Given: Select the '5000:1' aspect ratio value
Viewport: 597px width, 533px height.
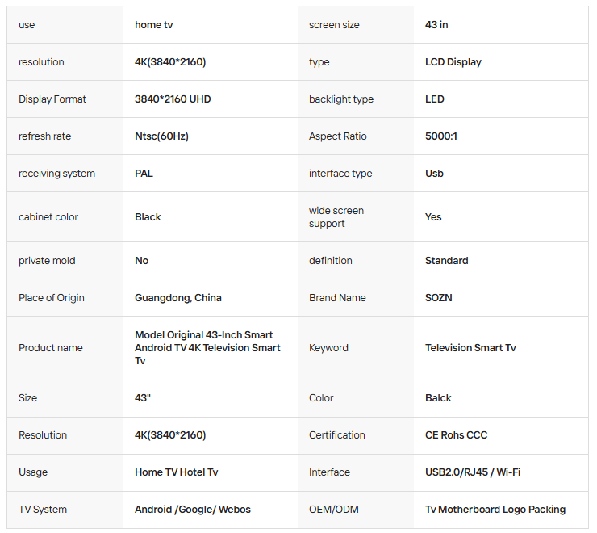Looking at the screenshot, I should tap(441, 136).
